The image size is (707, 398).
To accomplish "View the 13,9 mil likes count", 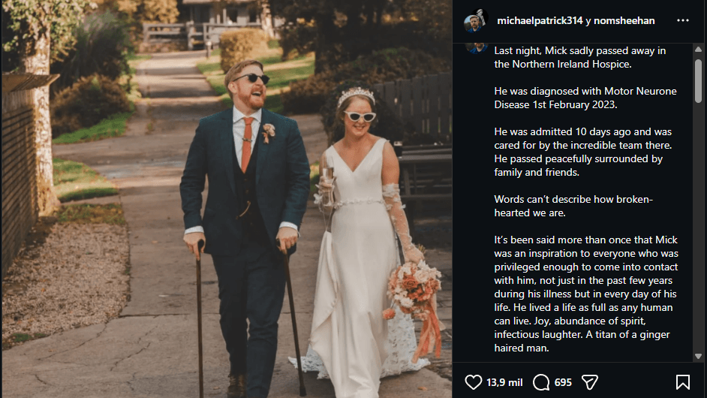I will click(x=504, y=383).
